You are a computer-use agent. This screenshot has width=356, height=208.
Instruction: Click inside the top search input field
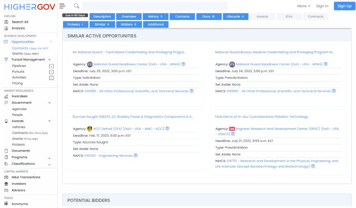click(x=155, y=6)
